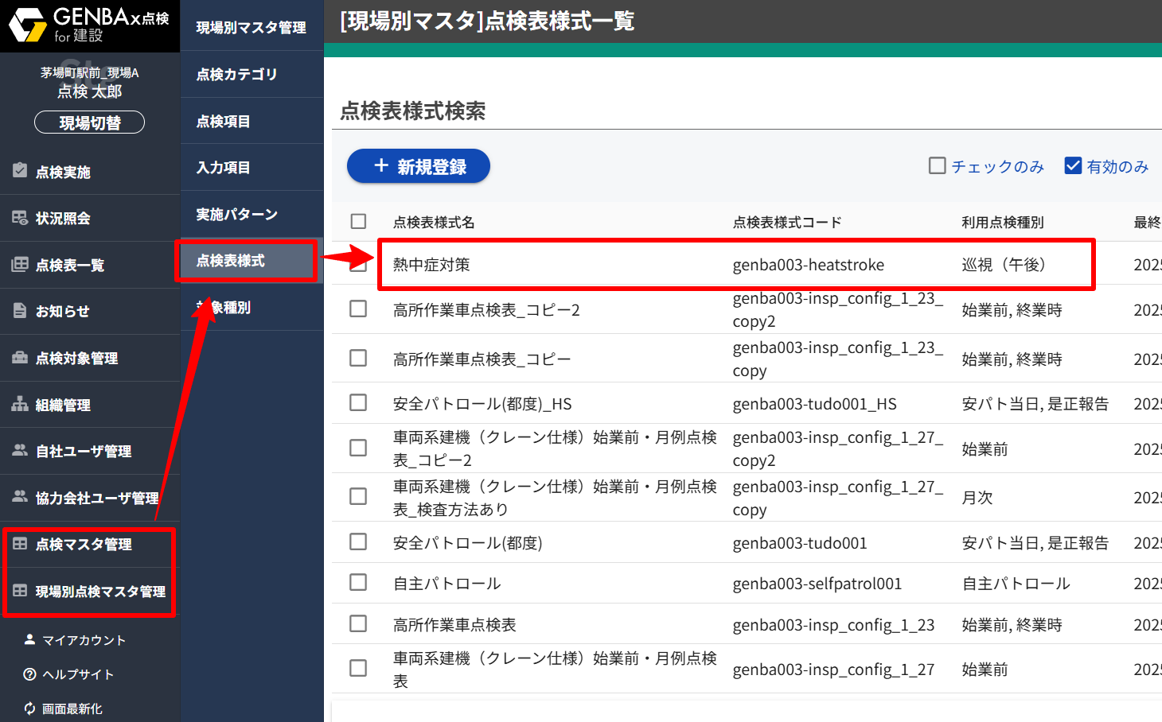
Task: Click the 組織管理 hierarchy icon
Action: pyautogui.click(x=20, y=404)
